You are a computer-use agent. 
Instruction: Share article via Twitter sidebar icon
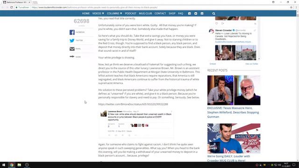(72, 41)
